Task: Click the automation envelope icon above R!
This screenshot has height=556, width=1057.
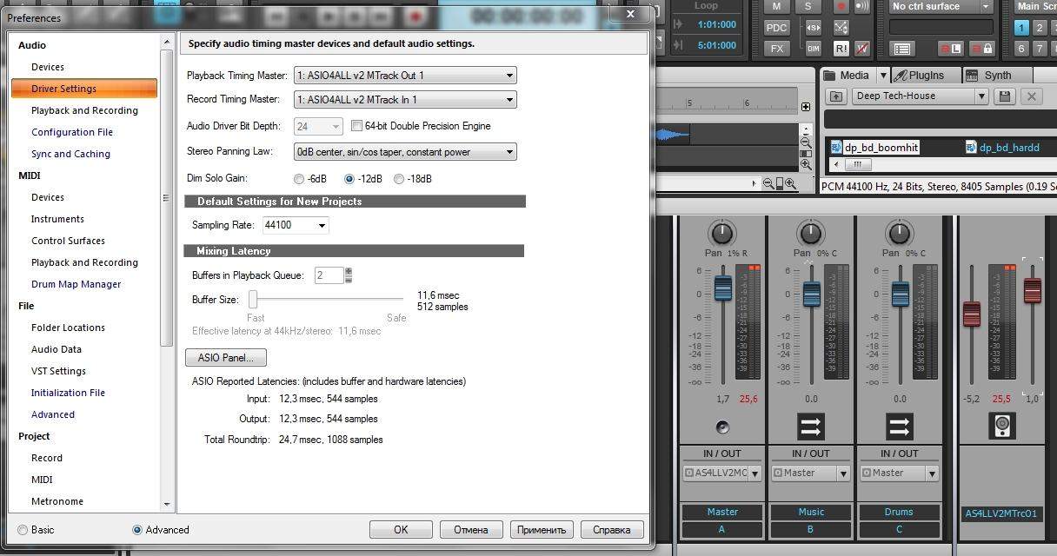Action: click(841, 28)
